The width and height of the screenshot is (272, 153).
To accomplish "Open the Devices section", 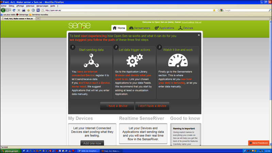I will (x=186, y=28).
